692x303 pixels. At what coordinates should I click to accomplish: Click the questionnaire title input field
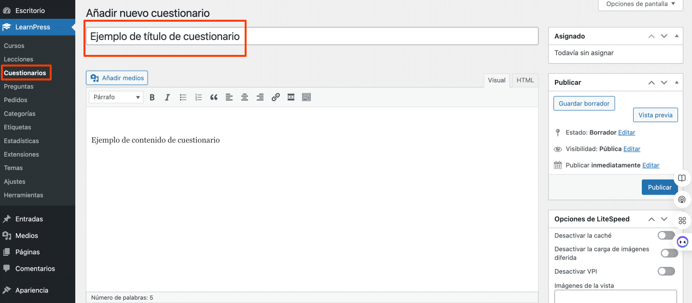pos(312,37)
